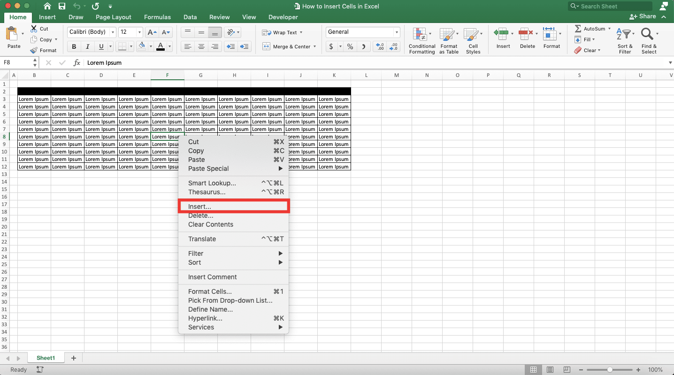674x375 pixels.
Task: Open the Customize Quick Access Toolbar arrow
Action: coord(110,6)
